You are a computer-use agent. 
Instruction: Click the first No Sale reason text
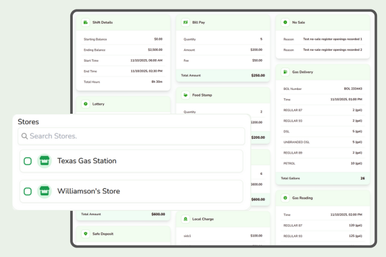click(x=333, y=39)
